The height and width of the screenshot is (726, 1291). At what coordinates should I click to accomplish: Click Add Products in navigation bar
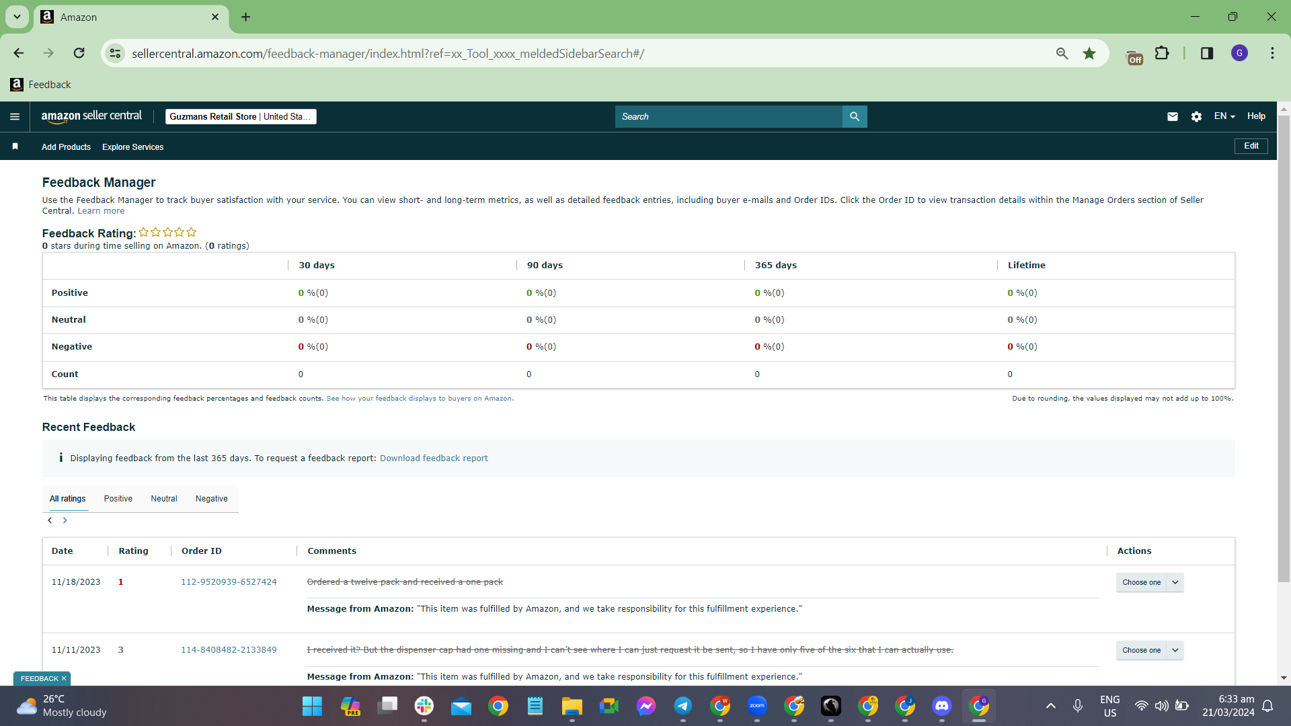pyautogui.click(x=66, y=147)
